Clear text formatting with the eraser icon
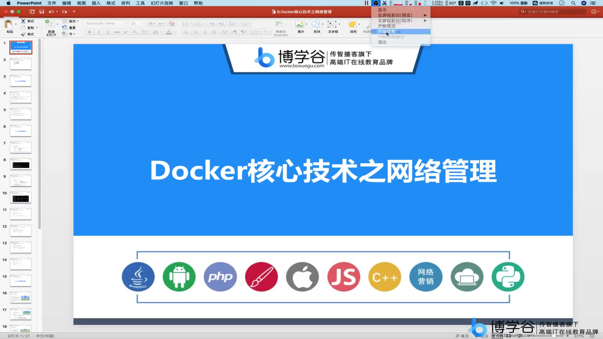 point(171,24)
